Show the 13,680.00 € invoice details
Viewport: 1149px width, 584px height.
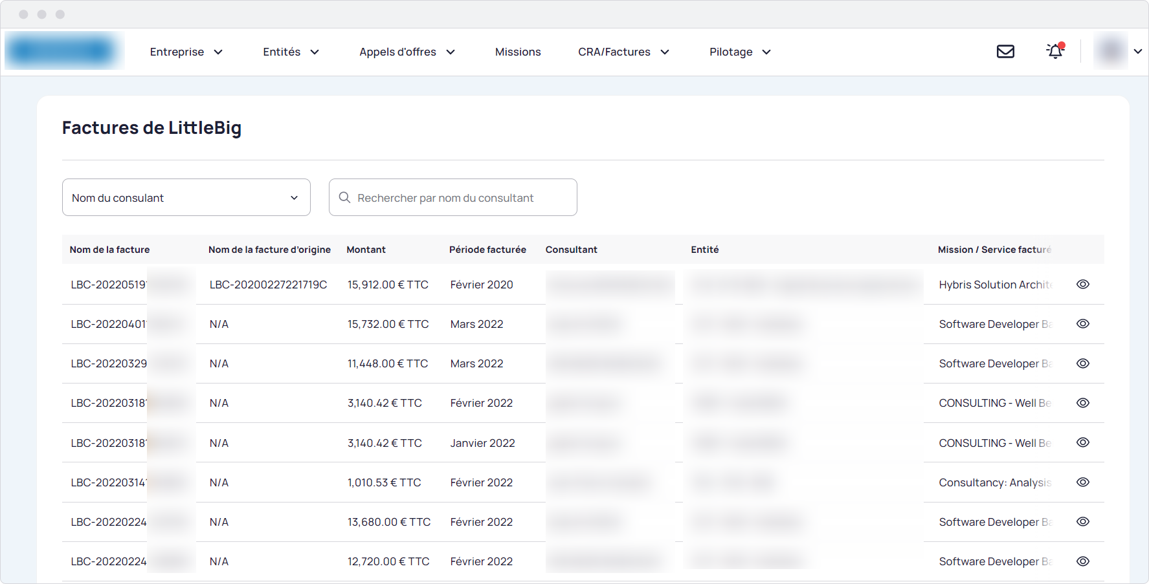pos(1083,521)
